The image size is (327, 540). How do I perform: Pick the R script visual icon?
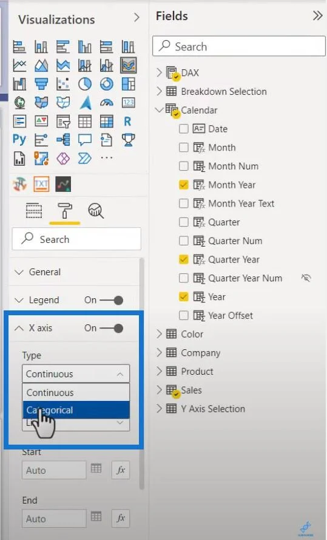(x=127, y=121)
